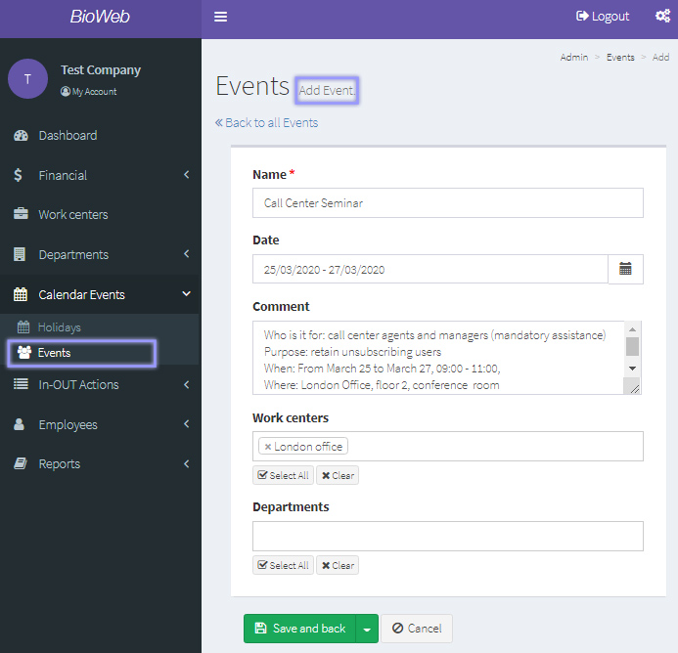The height and width of the screenshot is (653, 678).
Task: Click the Comment box scrollbar
Action: (x=632, y=347)
